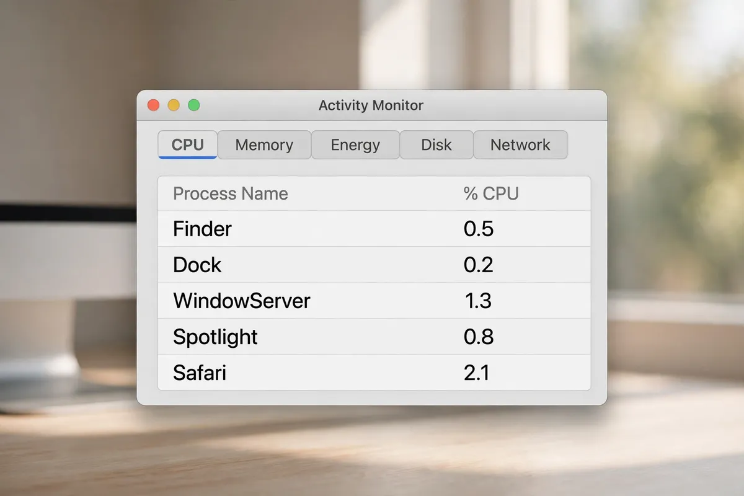Click the 0.5 CPU value for Finder

click(479, 229)
